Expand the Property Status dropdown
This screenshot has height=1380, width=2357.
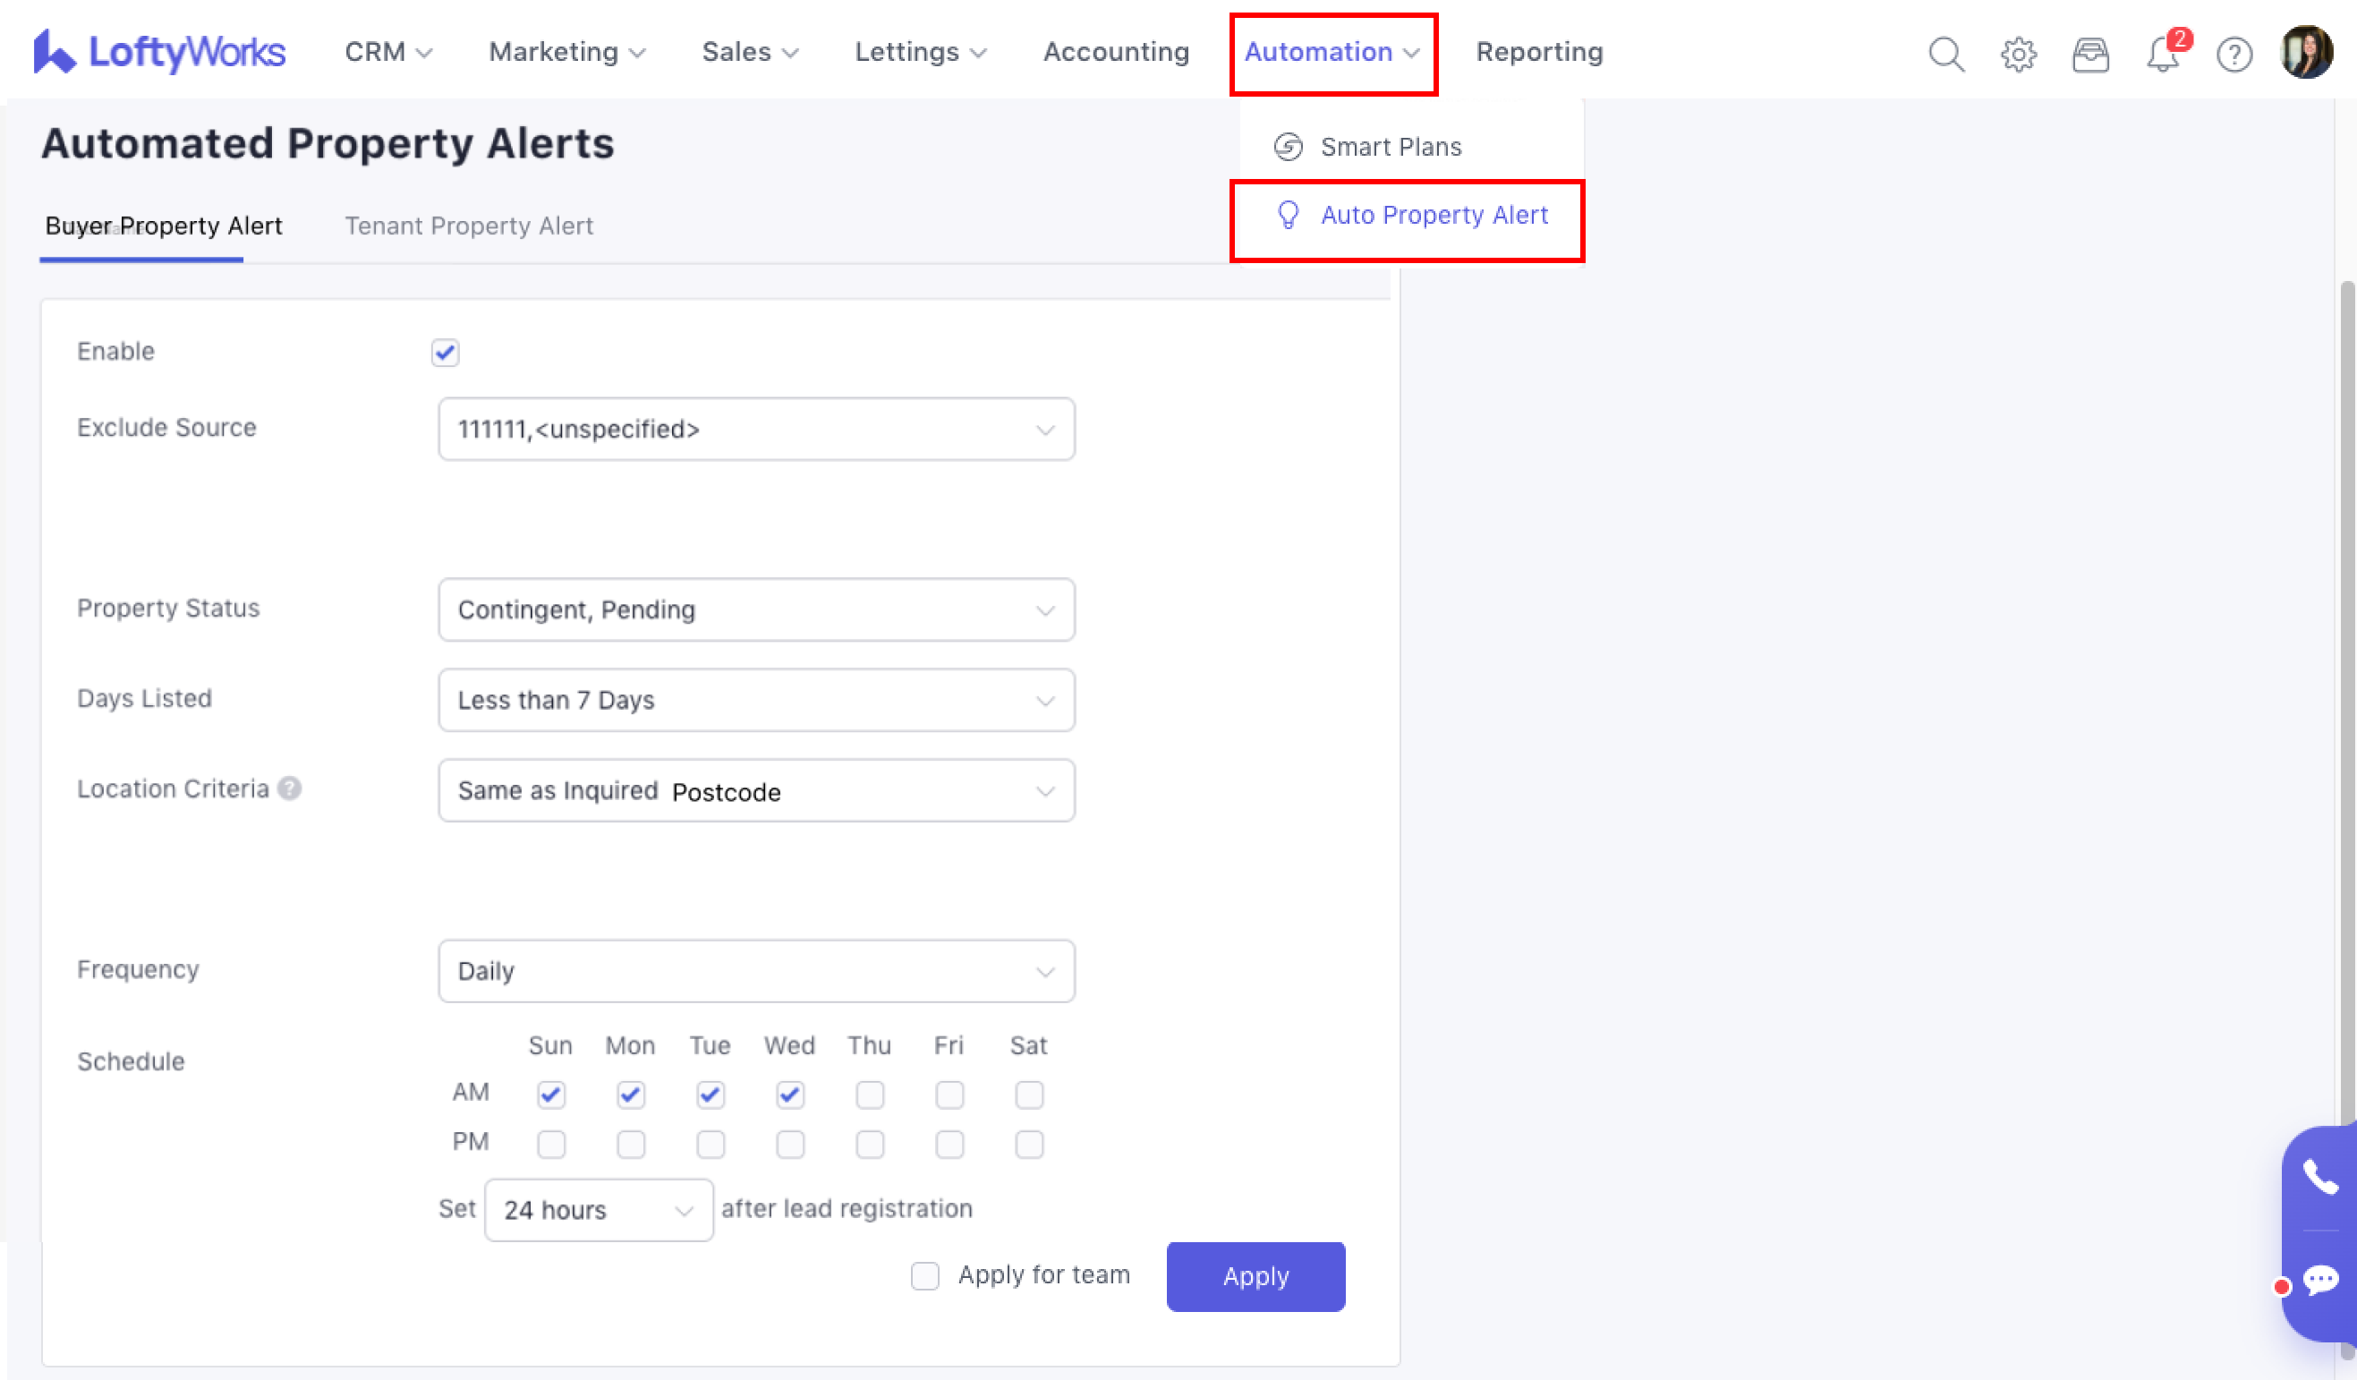point(756,610)
